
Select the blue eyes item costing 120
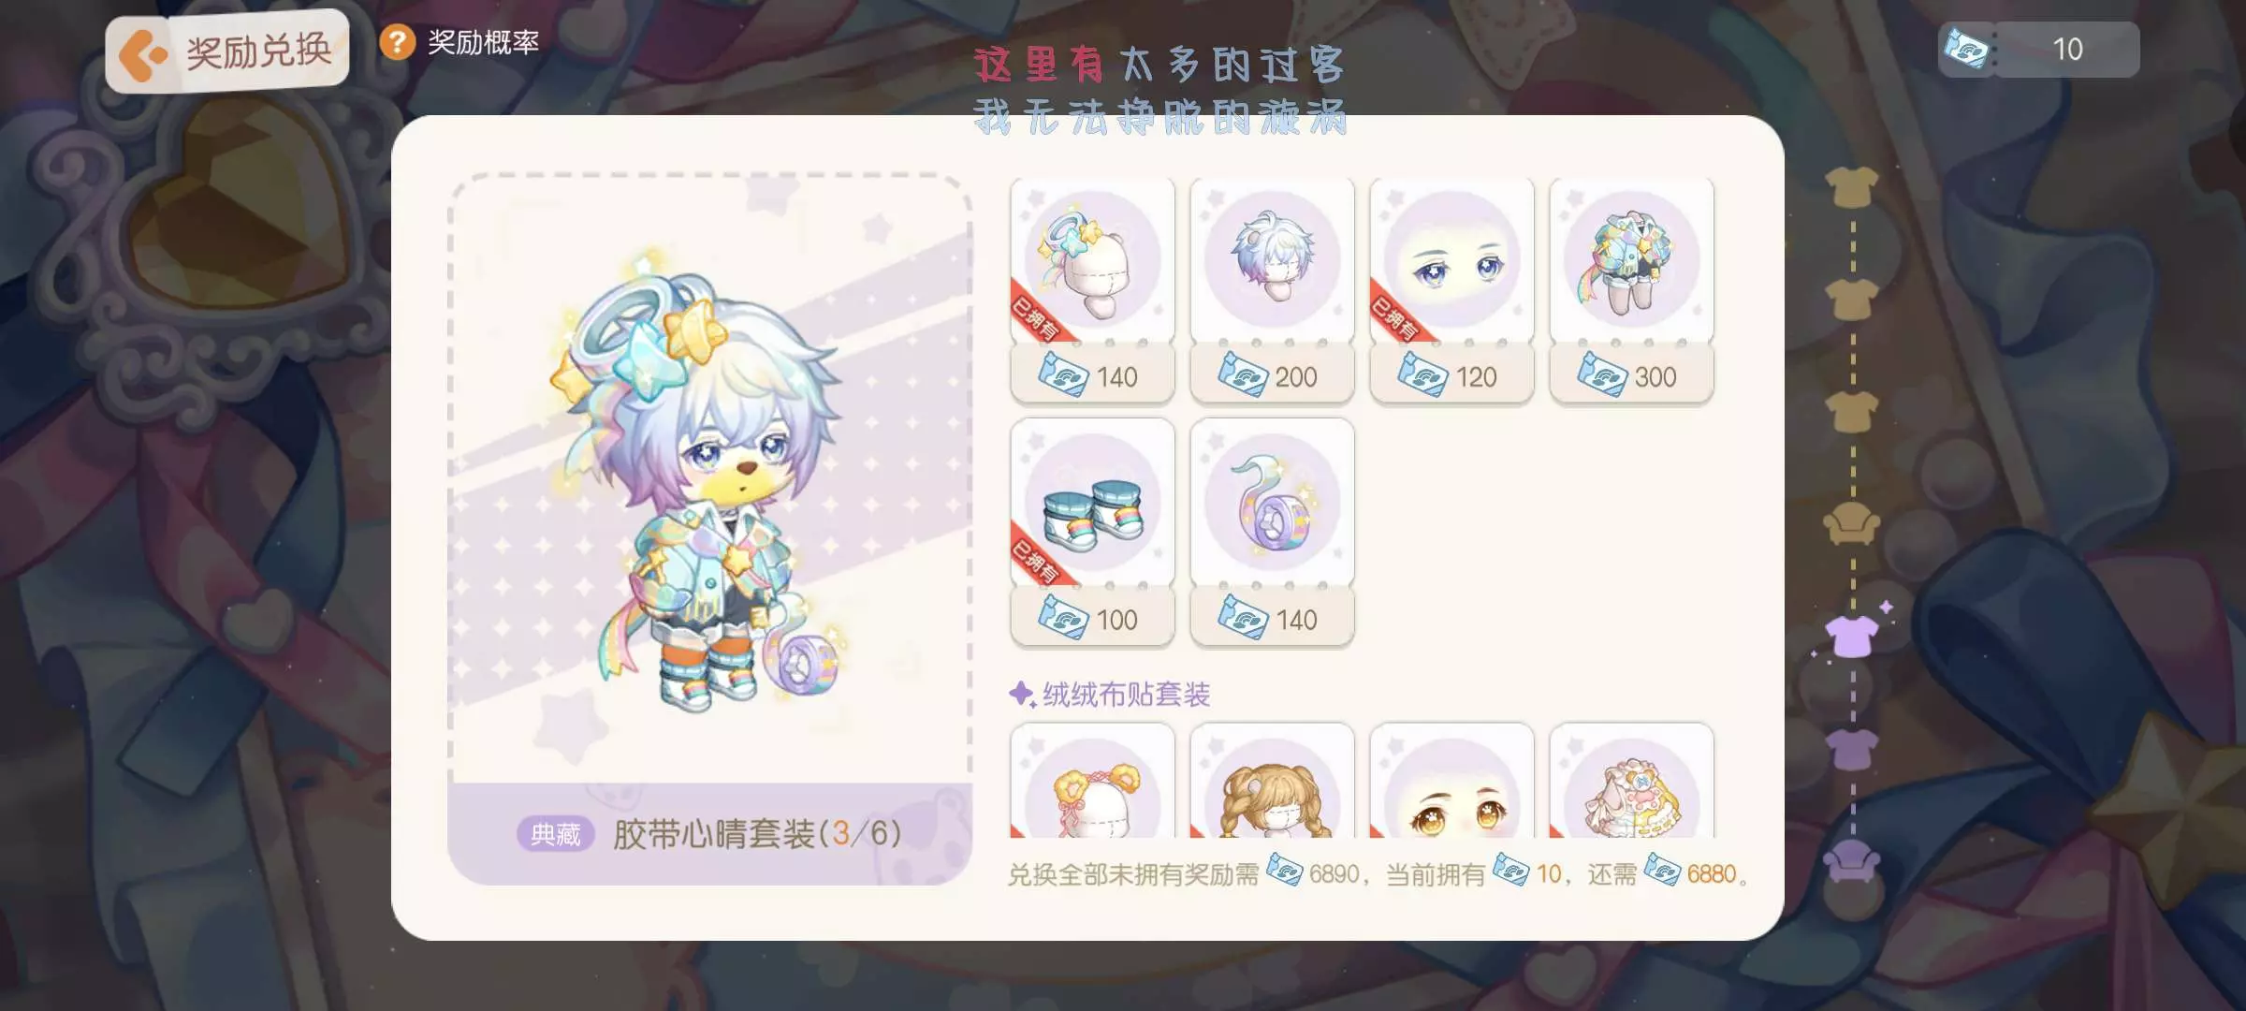point(1451,290)
